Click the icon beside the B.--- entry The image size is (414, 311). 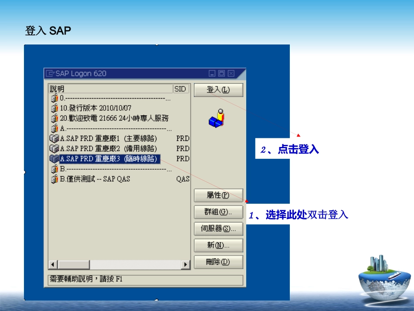(54, 169)
